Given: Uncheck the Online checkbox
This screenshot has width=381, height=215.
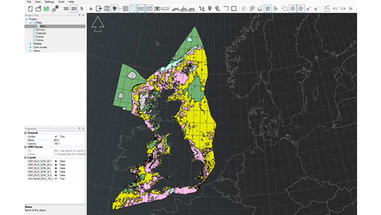Looking at the screenshot, I should point(34,41).
